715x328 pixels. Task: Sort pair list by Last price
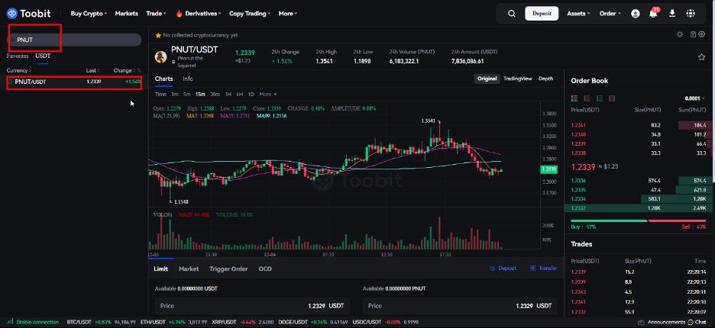pos(93,71)
